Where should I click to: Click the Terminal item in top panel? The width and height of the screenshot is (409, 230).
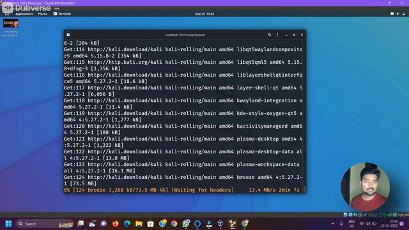(x=62, y=14)
